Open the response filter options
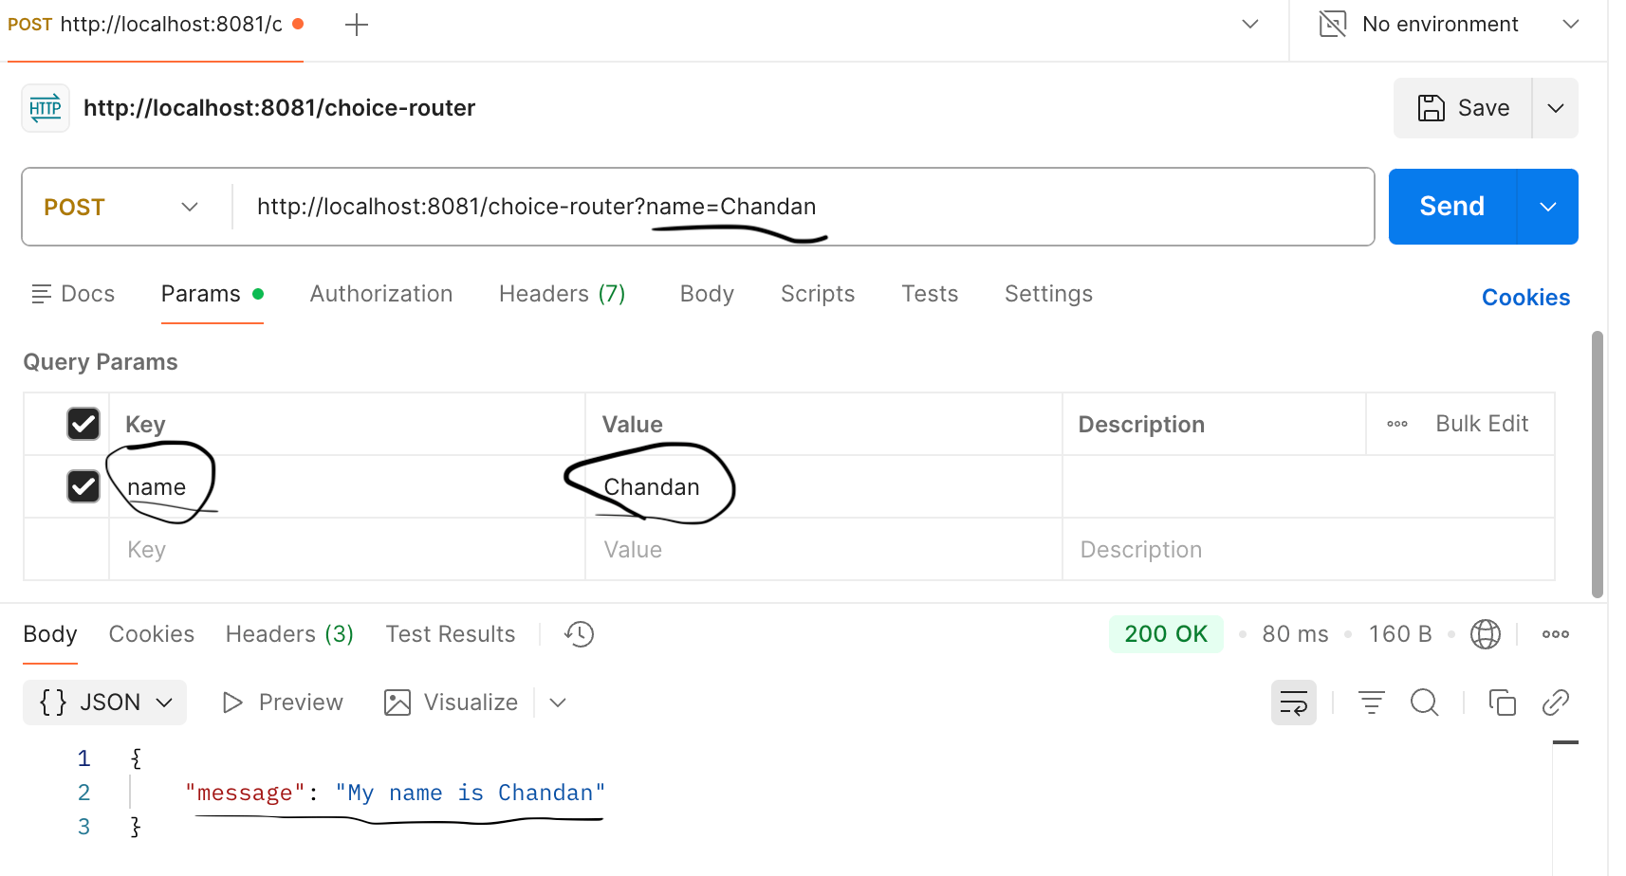The height and width of the screenshot is (876, 1626). coord(1371,703)
